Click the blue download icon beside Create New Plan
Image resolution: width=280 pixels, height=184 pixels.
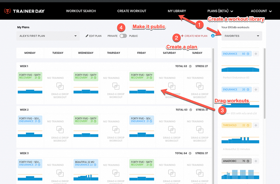[x=213, y=36]
